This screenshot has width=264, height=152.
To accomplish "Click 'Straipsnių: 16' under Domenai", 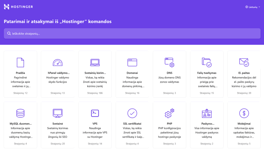I will (132, 93).
